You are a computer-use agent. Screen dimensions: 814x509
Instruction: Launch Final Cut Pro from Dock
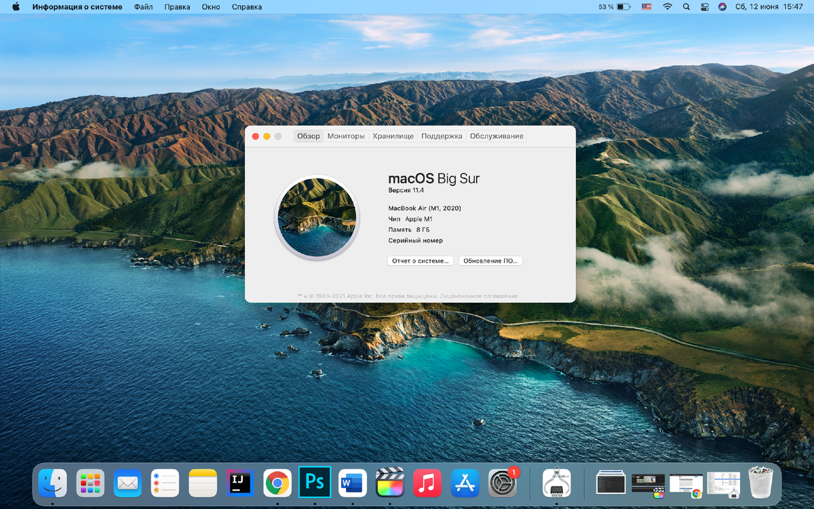click(x=389, y=483)
